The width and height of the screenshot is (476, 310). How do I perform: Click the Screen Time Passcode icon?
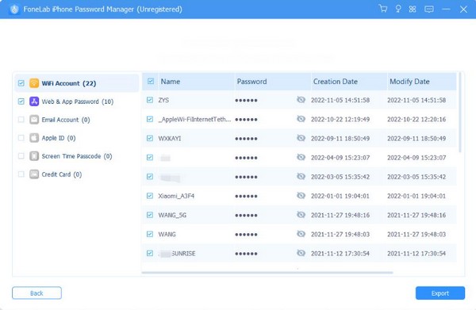click(x=34, y=156)
